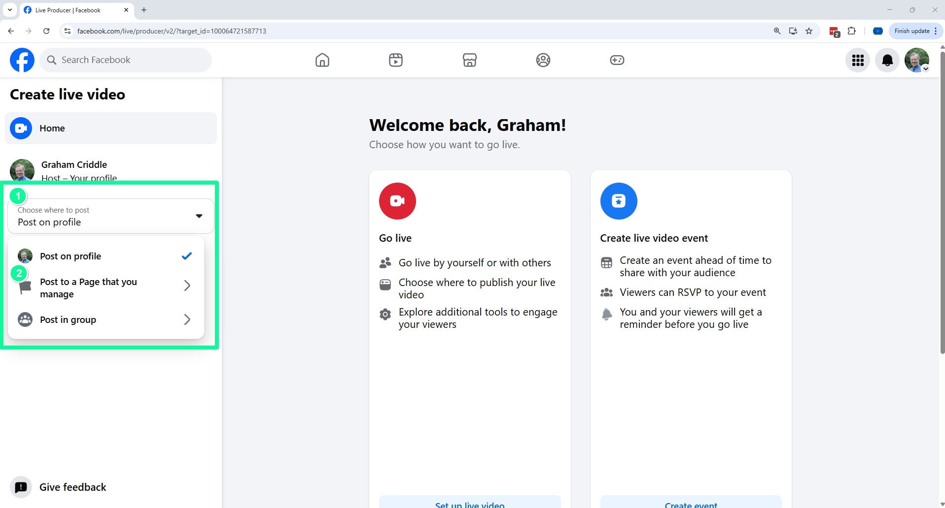945x508 pixels.
Task: Open a new browser tab
Action: [x=144, y=10]
